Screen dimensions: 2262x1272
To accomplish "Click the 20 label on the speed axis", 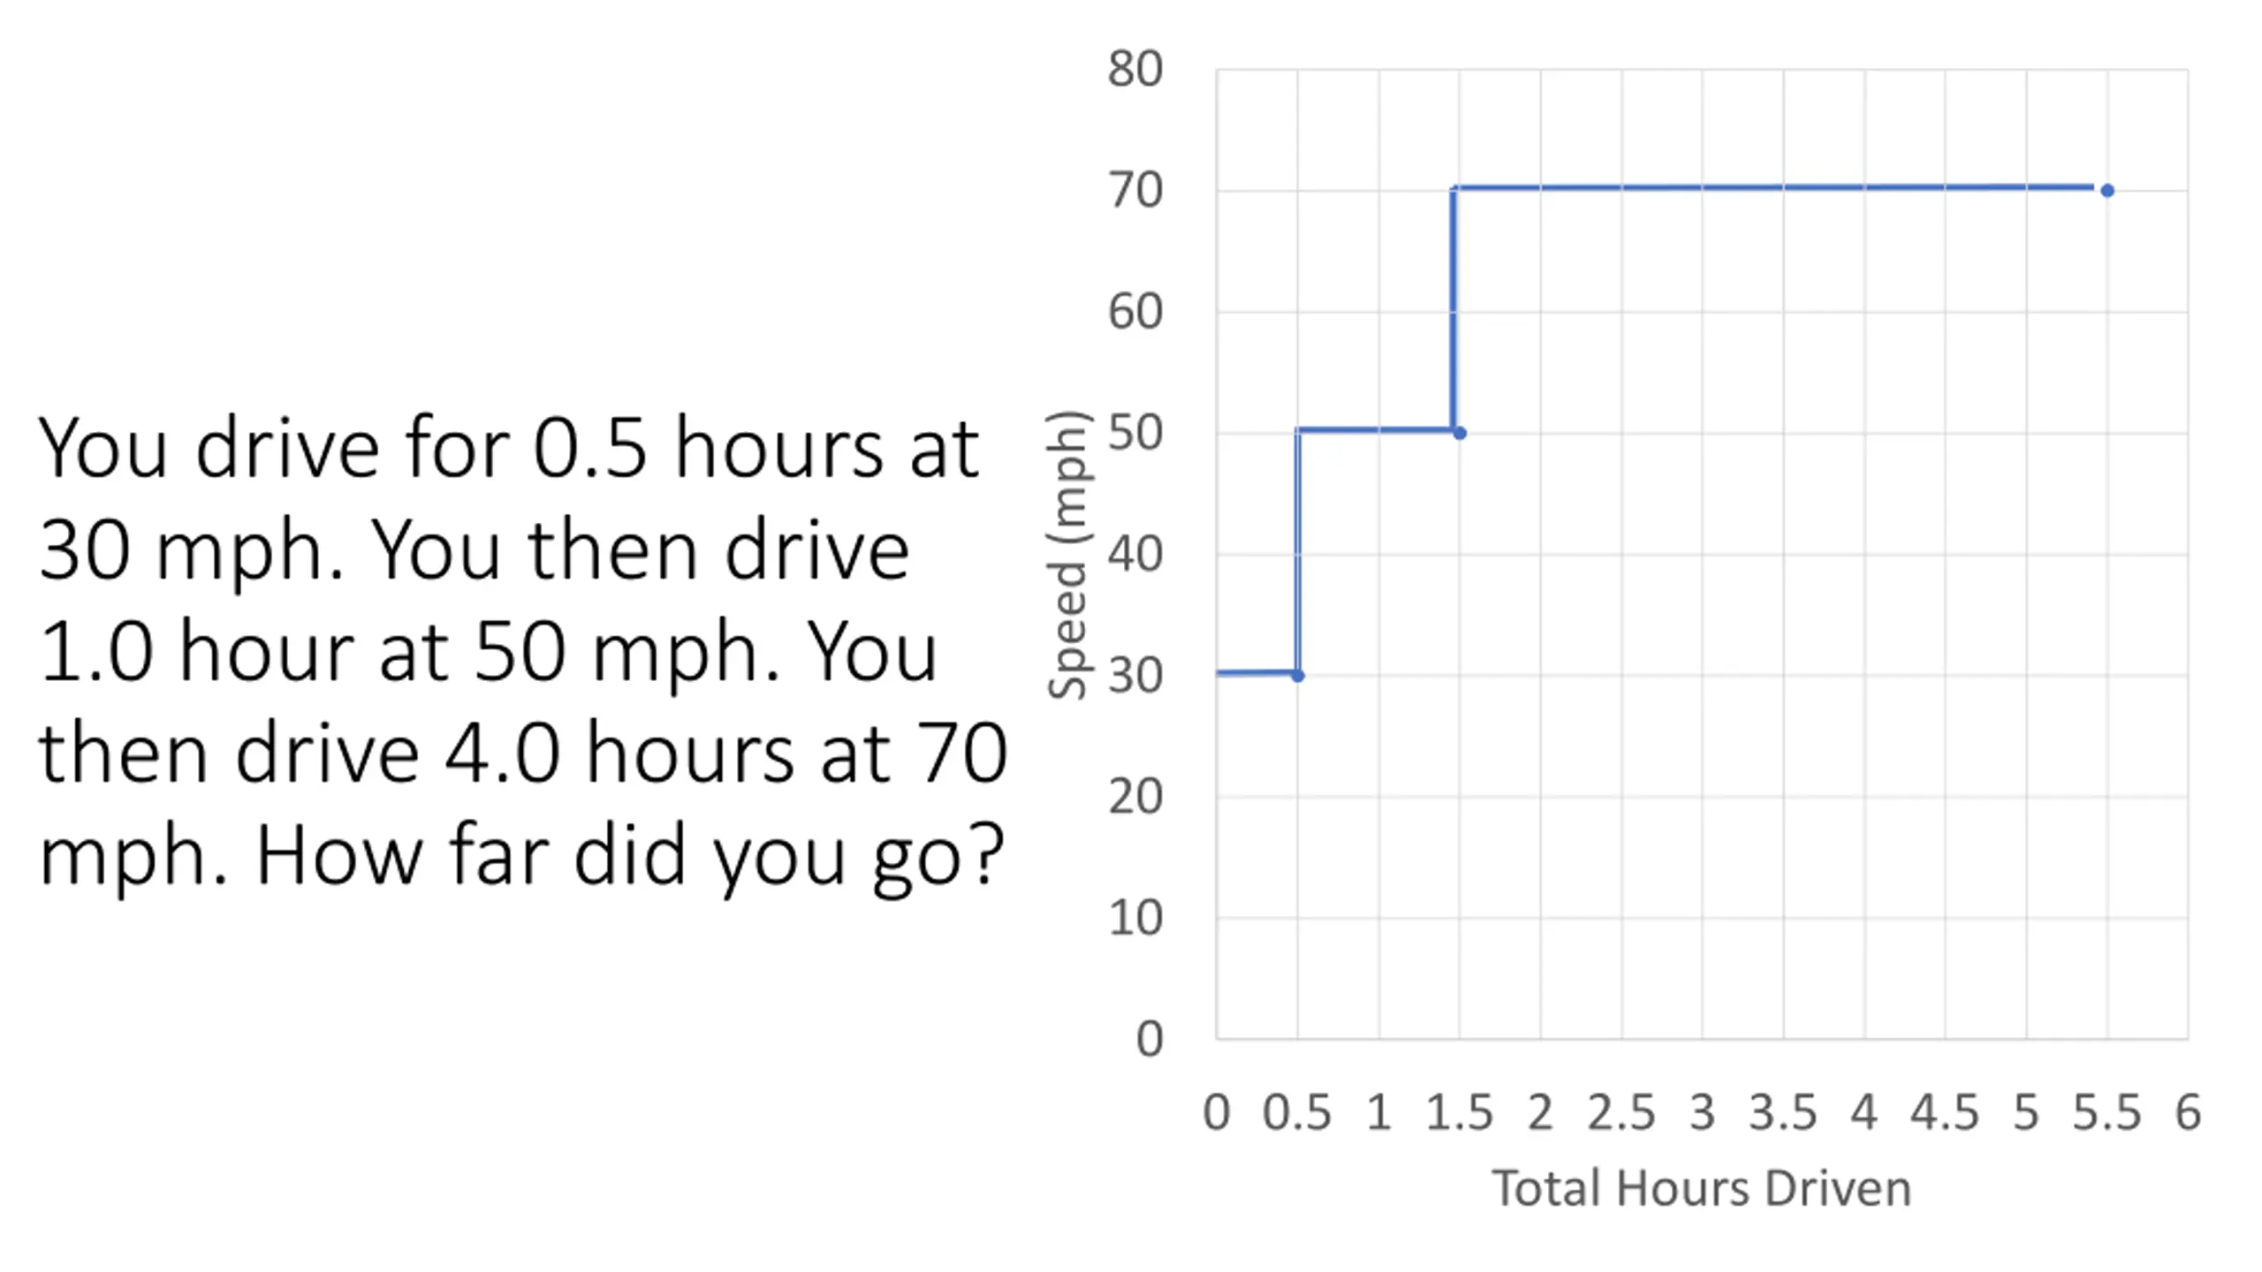I will tap(1135, 797).
